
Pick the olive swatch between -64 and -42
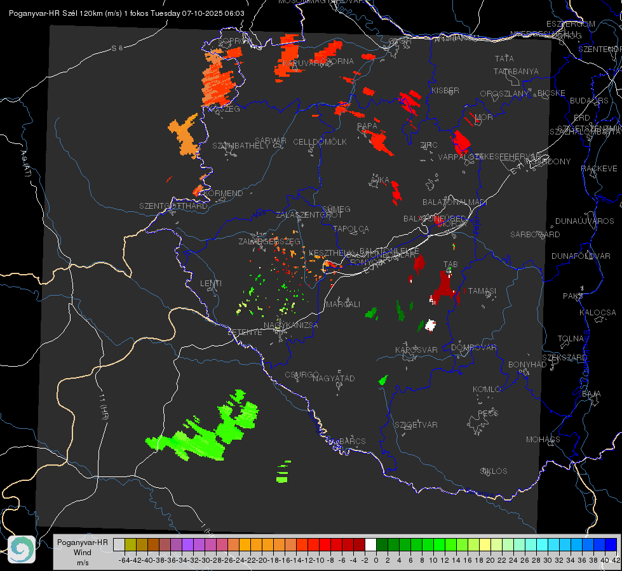click(130, 545)
